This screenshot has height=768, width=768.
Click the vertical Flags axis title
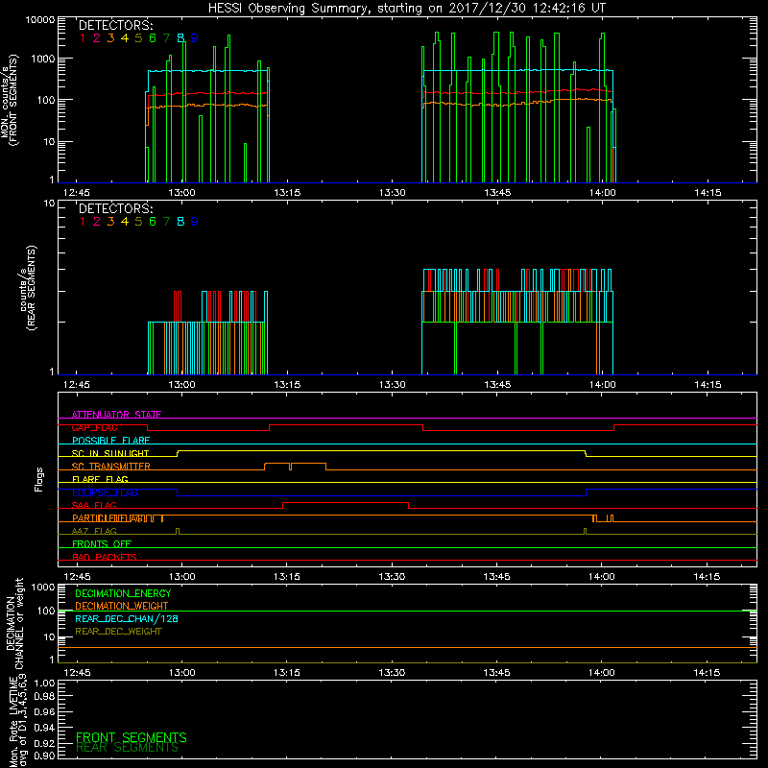[39, 479]
